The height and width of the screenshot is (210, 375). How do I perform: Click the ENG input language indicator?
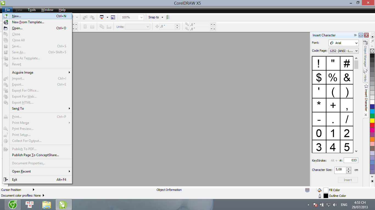(x=344, y=205)
